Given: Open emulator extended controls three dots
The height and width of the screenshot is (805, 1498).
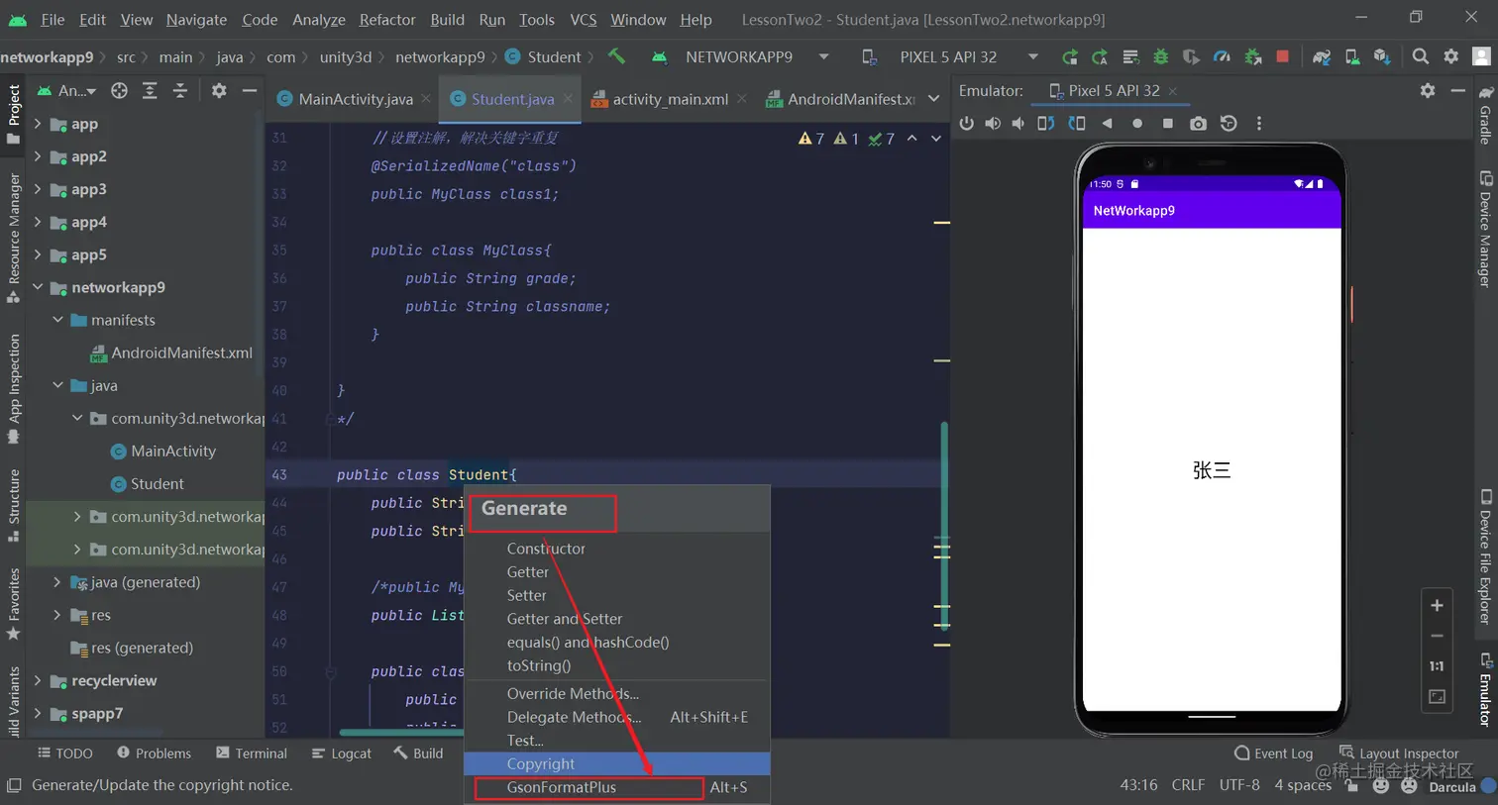Looking at the screenshot, I should [x=1259, y=124].
